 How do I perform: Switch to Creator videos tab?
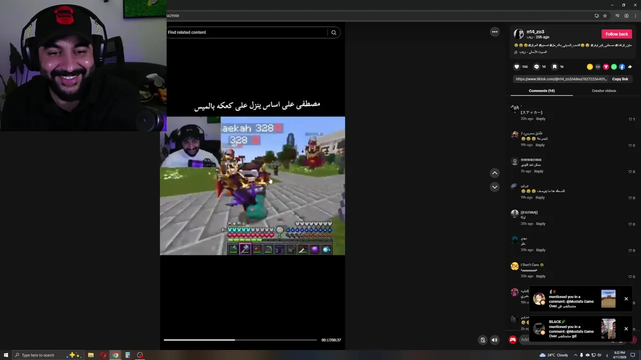click(x=604, y=91)
